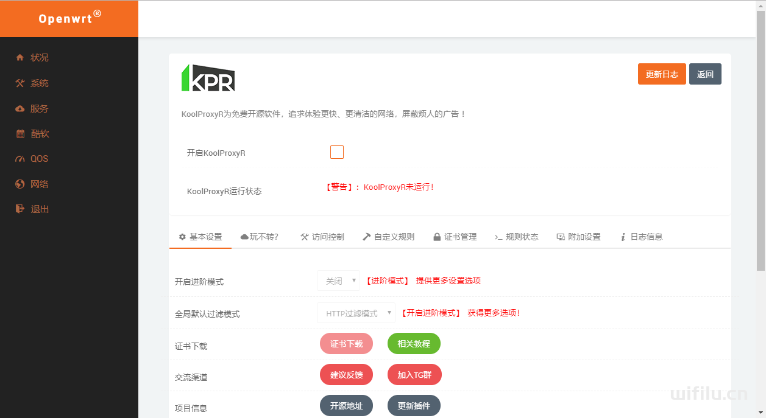
Task: Click the cloud icon beside 服务
Action: point(20,109)
